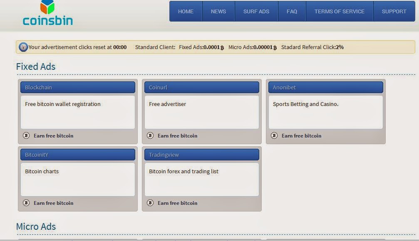Click the 'Fixed Ads' section heading
Viewport: 419px width, 241px height.
(36, 66)
